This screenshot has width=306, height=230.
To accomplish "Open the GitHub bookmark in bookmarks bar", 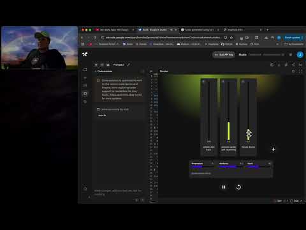I will tap(227, 44).
